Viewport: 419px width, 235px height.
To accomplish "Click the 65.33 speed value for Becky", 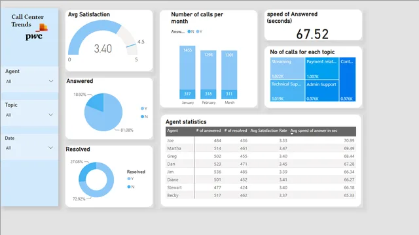I will (x=349, y=195).
